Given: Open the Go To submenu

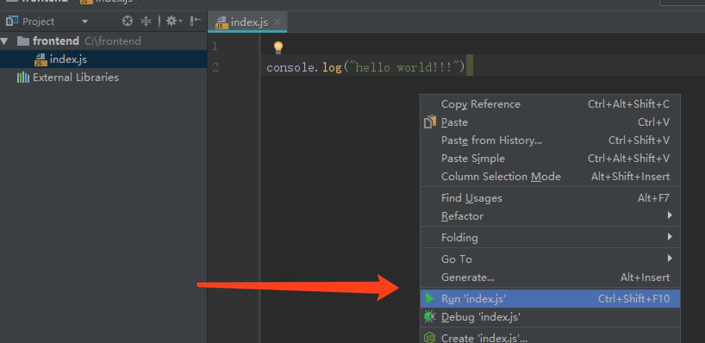Looking at the screenshot, I should tap(550, 259).
